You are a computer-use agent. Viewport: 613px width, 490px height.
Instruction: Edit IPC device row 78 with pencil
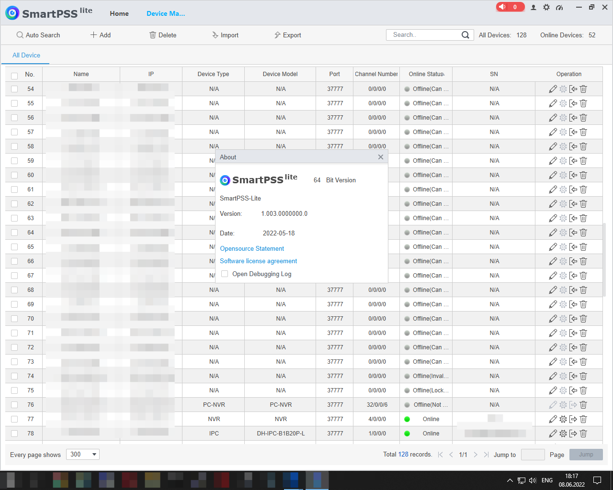(553, 434)
